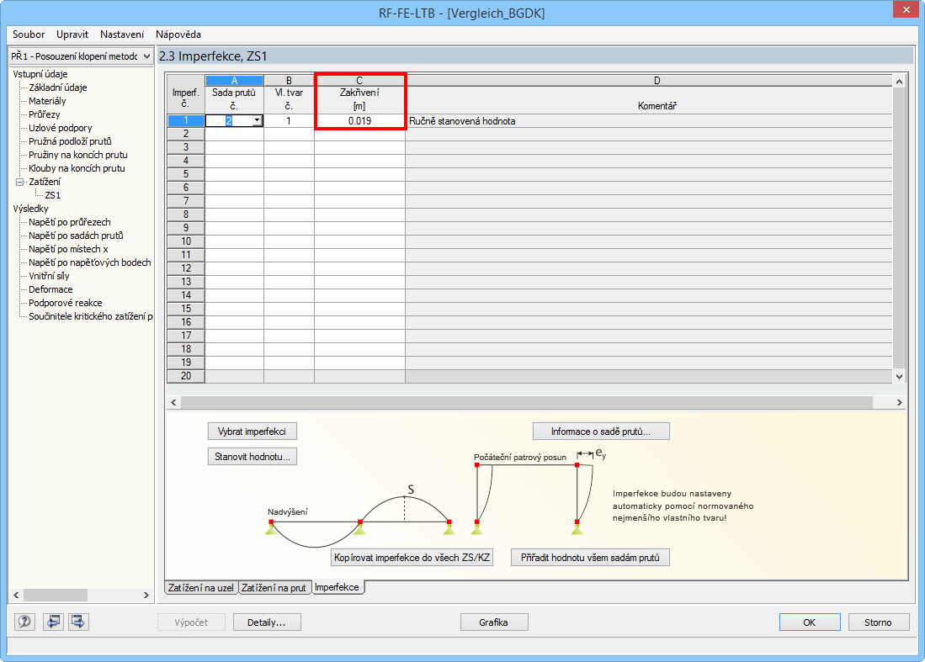The width and height of the screenshot is (925, 662).
Task: Select ZS1 under Zatížení
Action: tap(52, 195)
